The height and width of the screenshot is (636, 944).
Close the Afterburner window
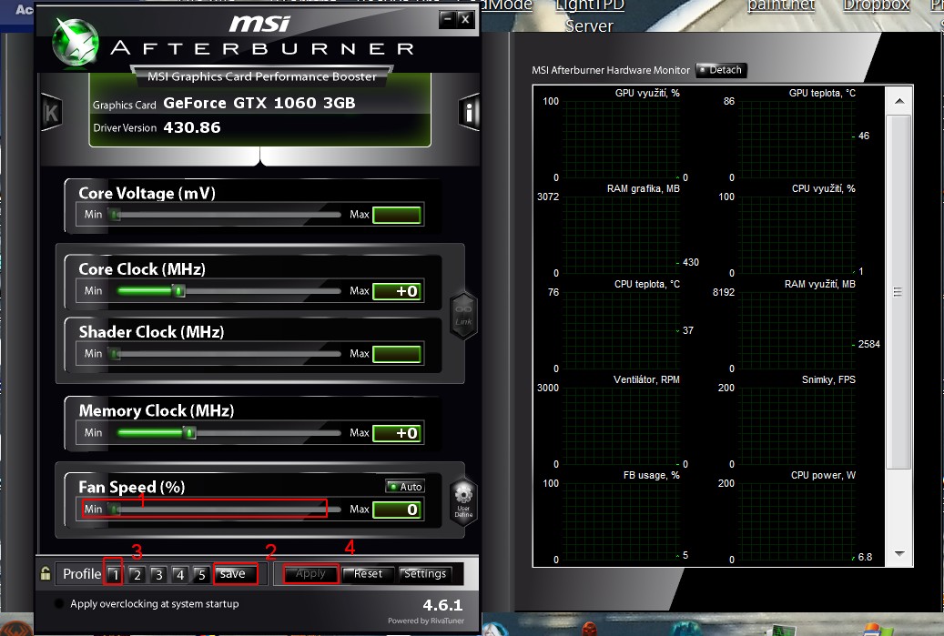(465, 19)
